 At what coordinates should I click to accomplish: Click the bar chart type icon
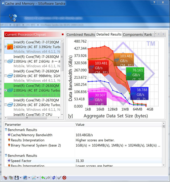[x=25, y=178]
